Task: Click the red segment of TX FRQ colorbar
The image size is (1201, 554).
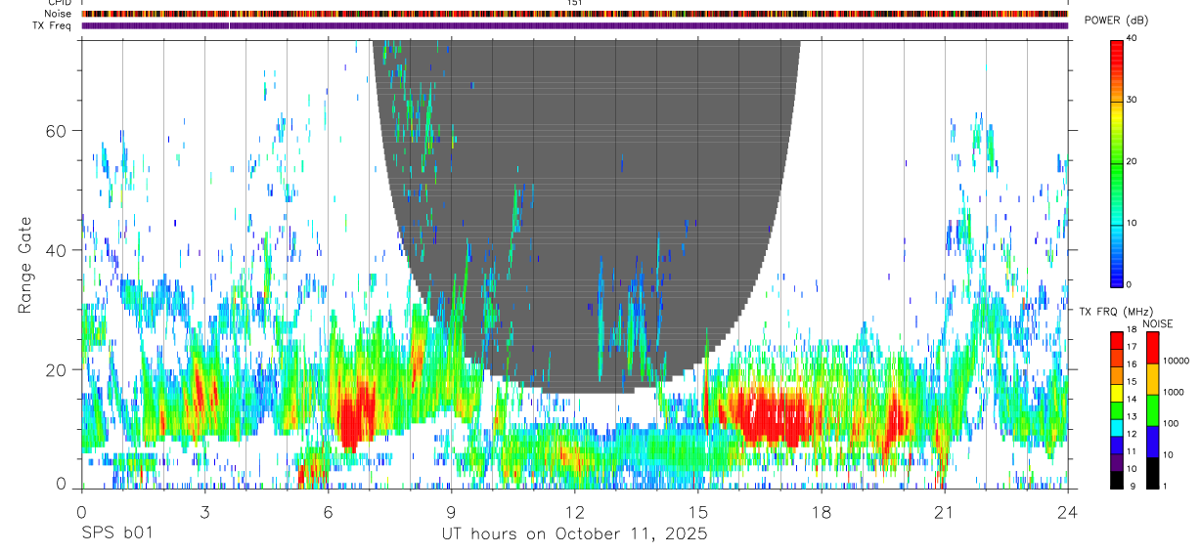Action: 1117,338
